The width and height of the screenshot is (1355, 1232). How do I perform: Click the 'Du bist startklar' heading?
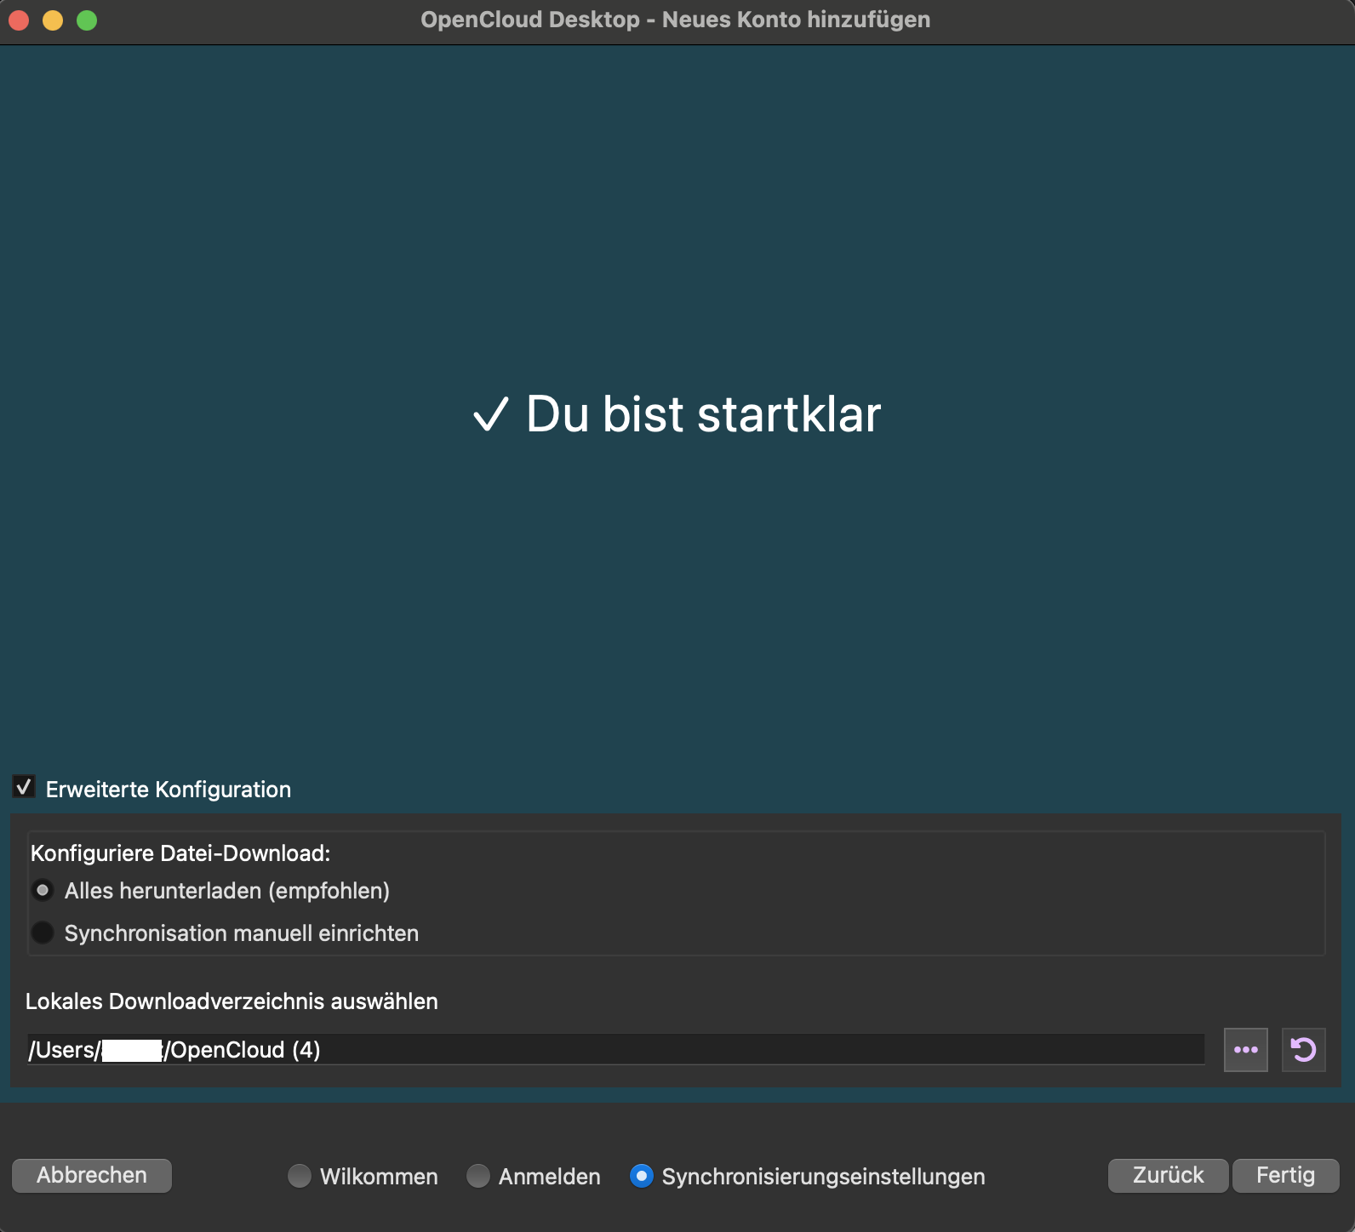click(x=677, y=414)
